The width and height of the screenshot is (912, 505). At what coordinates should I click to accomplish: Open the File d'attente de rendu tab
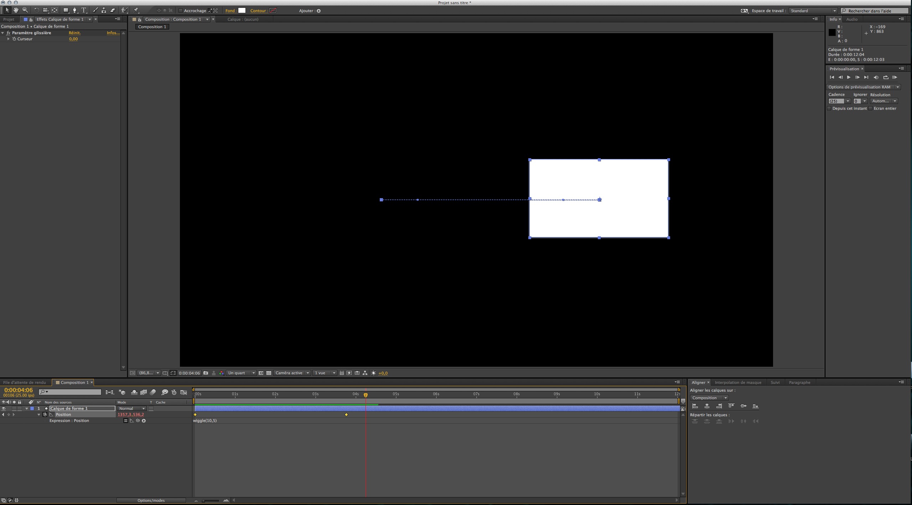coord(25,382)
